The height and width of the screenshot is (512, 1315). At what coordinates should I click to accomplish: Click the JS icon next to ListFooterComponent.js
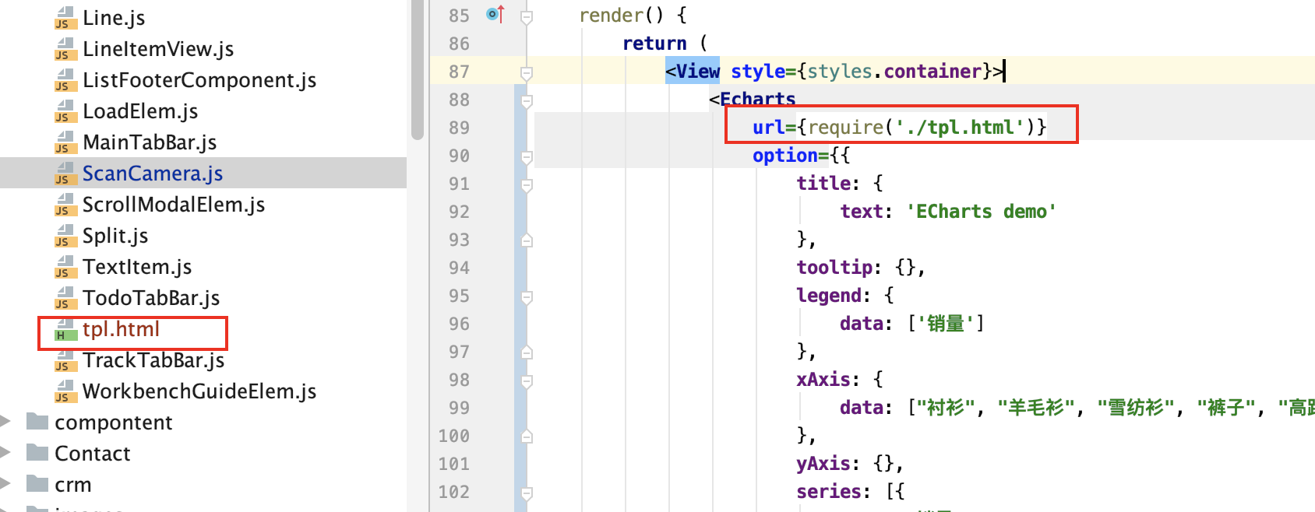65,81
